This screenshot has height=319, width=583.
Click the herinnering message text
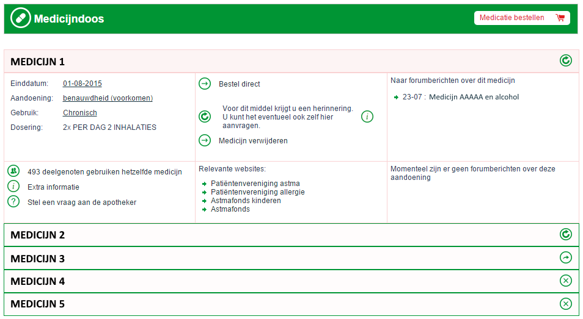coord(288,117)
